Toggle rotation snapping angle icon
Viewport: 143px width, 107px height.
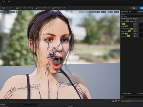102,12
